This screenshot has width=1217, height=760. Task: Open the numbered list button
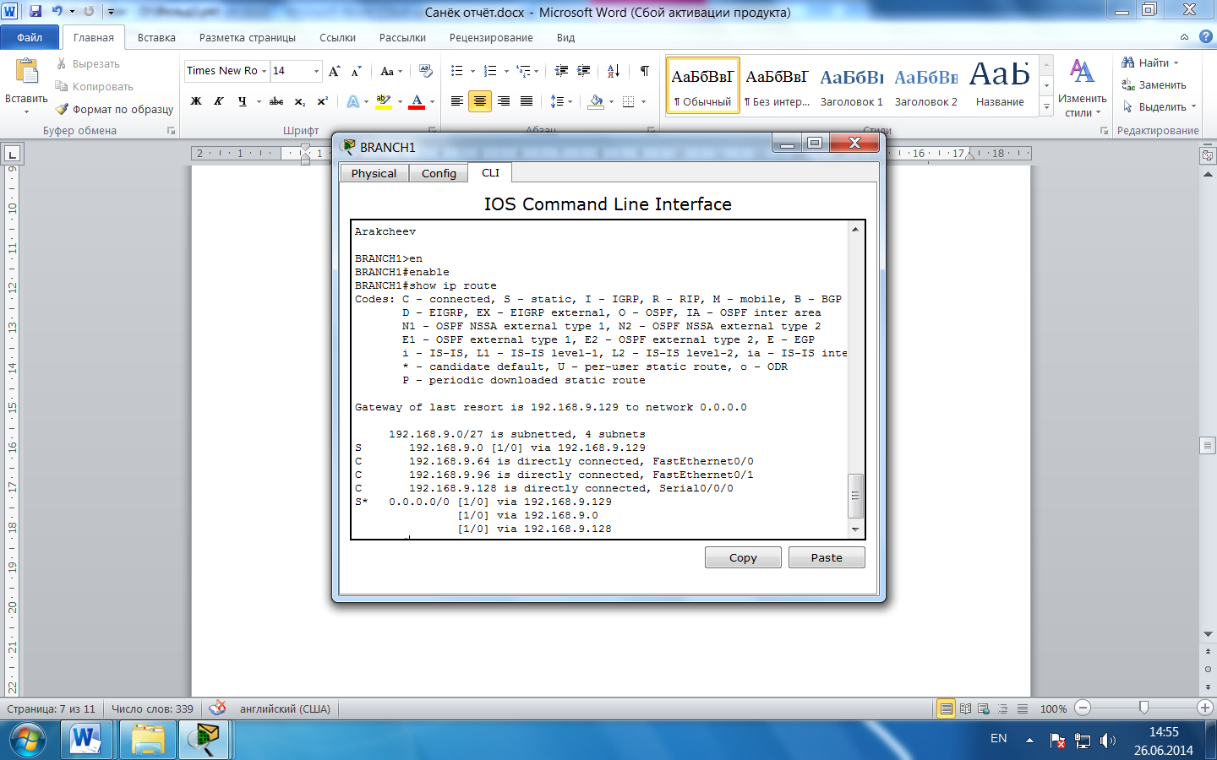click(x=490, y=71)
